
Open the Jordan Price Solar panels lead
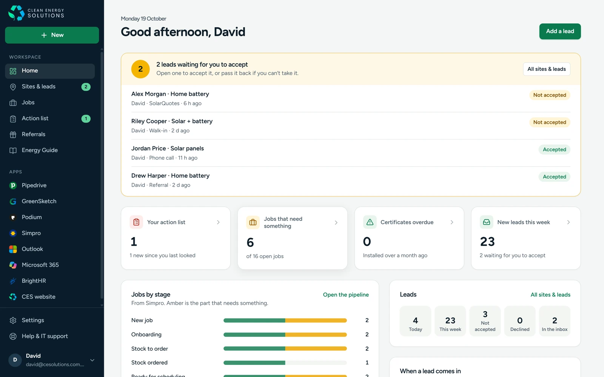(350, 153)
